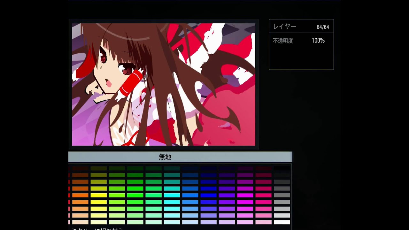Choose the palest yellow swatch in the bottom row
409x230 pixels.
click(x=98, y=222)
